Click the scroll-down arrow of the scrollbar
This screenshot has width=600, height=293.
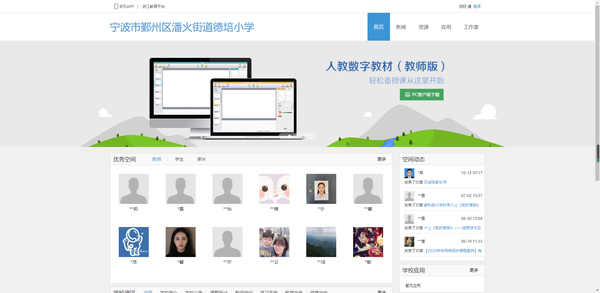point(597,290)
